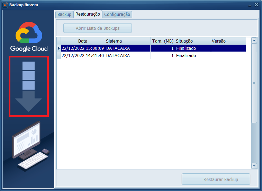Click Finalizado status in the 14:41:40 row
Image resolution: width=262 pixels, height=191 pixels.
(186, 55)
